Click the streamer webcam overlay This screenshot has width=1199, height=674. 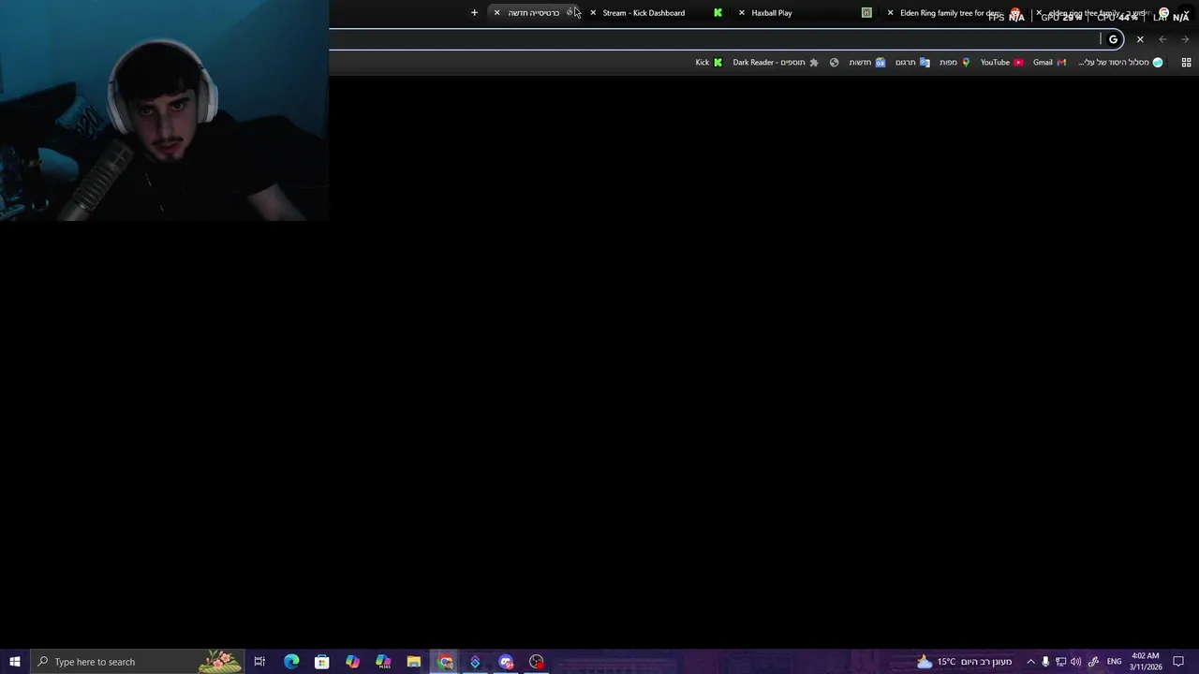coord(164,110)
